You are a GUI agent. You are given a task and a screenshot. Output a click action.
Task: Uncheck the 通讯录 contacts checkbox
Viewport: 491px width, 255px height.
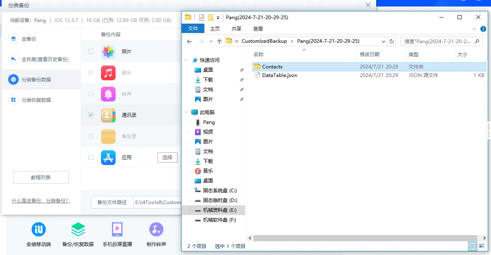click(x=91, y=115)
